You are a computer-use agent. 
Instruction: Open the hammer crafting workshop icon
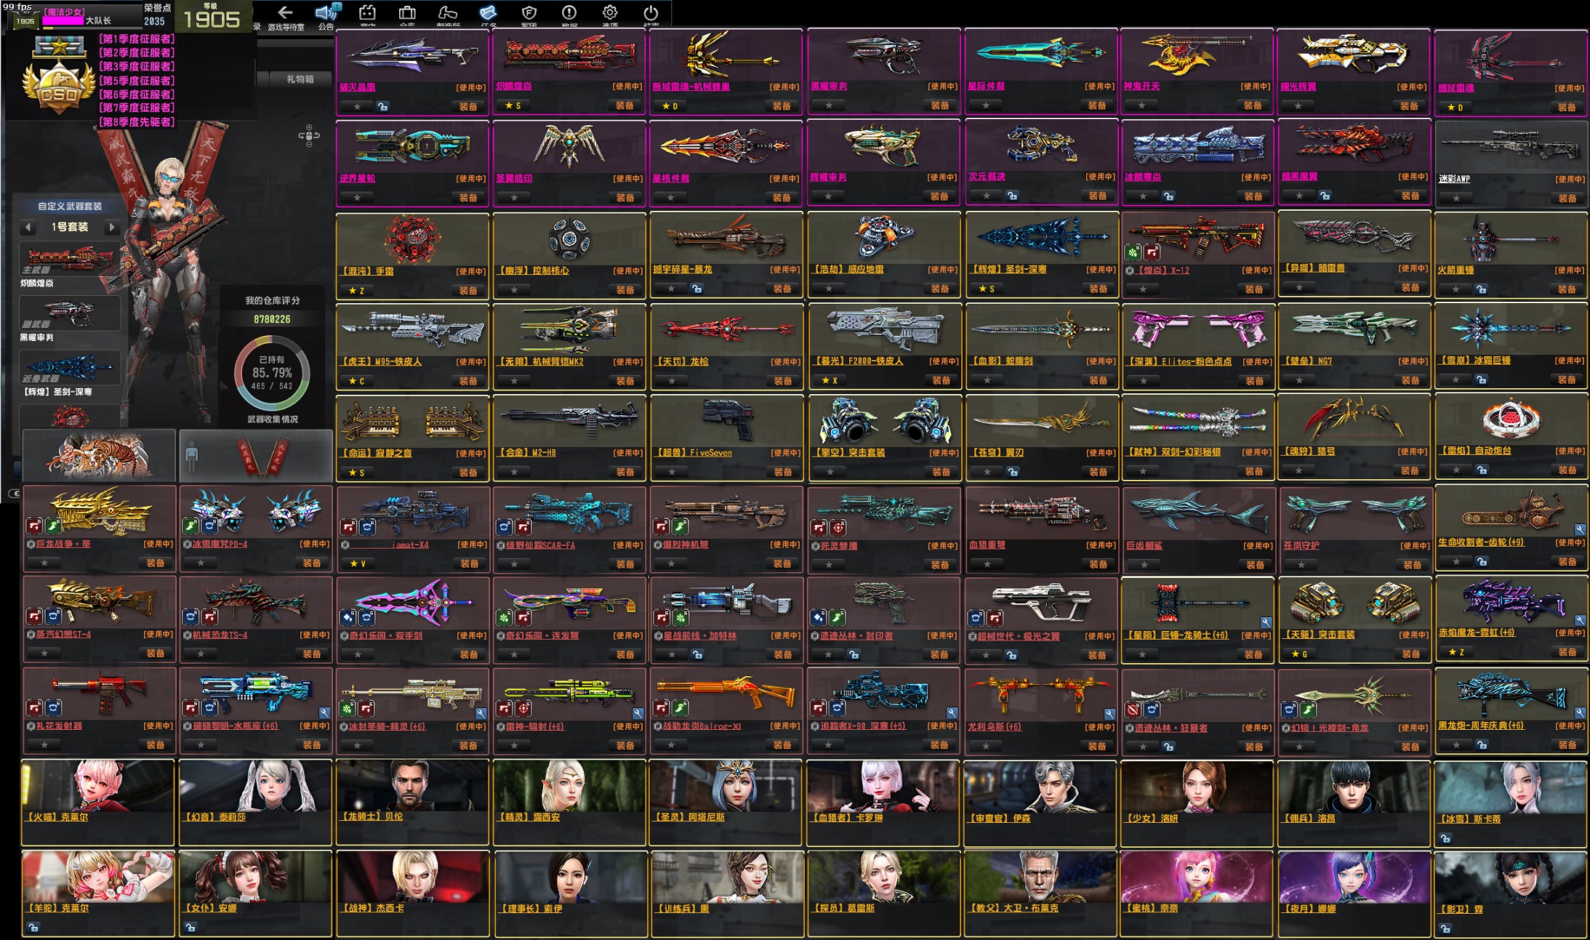tap(447, 13)
